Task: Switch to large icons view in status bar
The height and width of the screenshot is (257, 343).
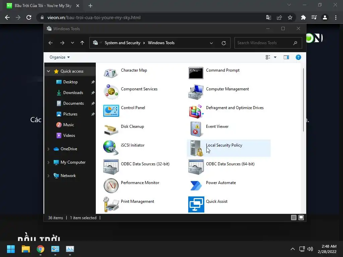Action: (301, 218)
